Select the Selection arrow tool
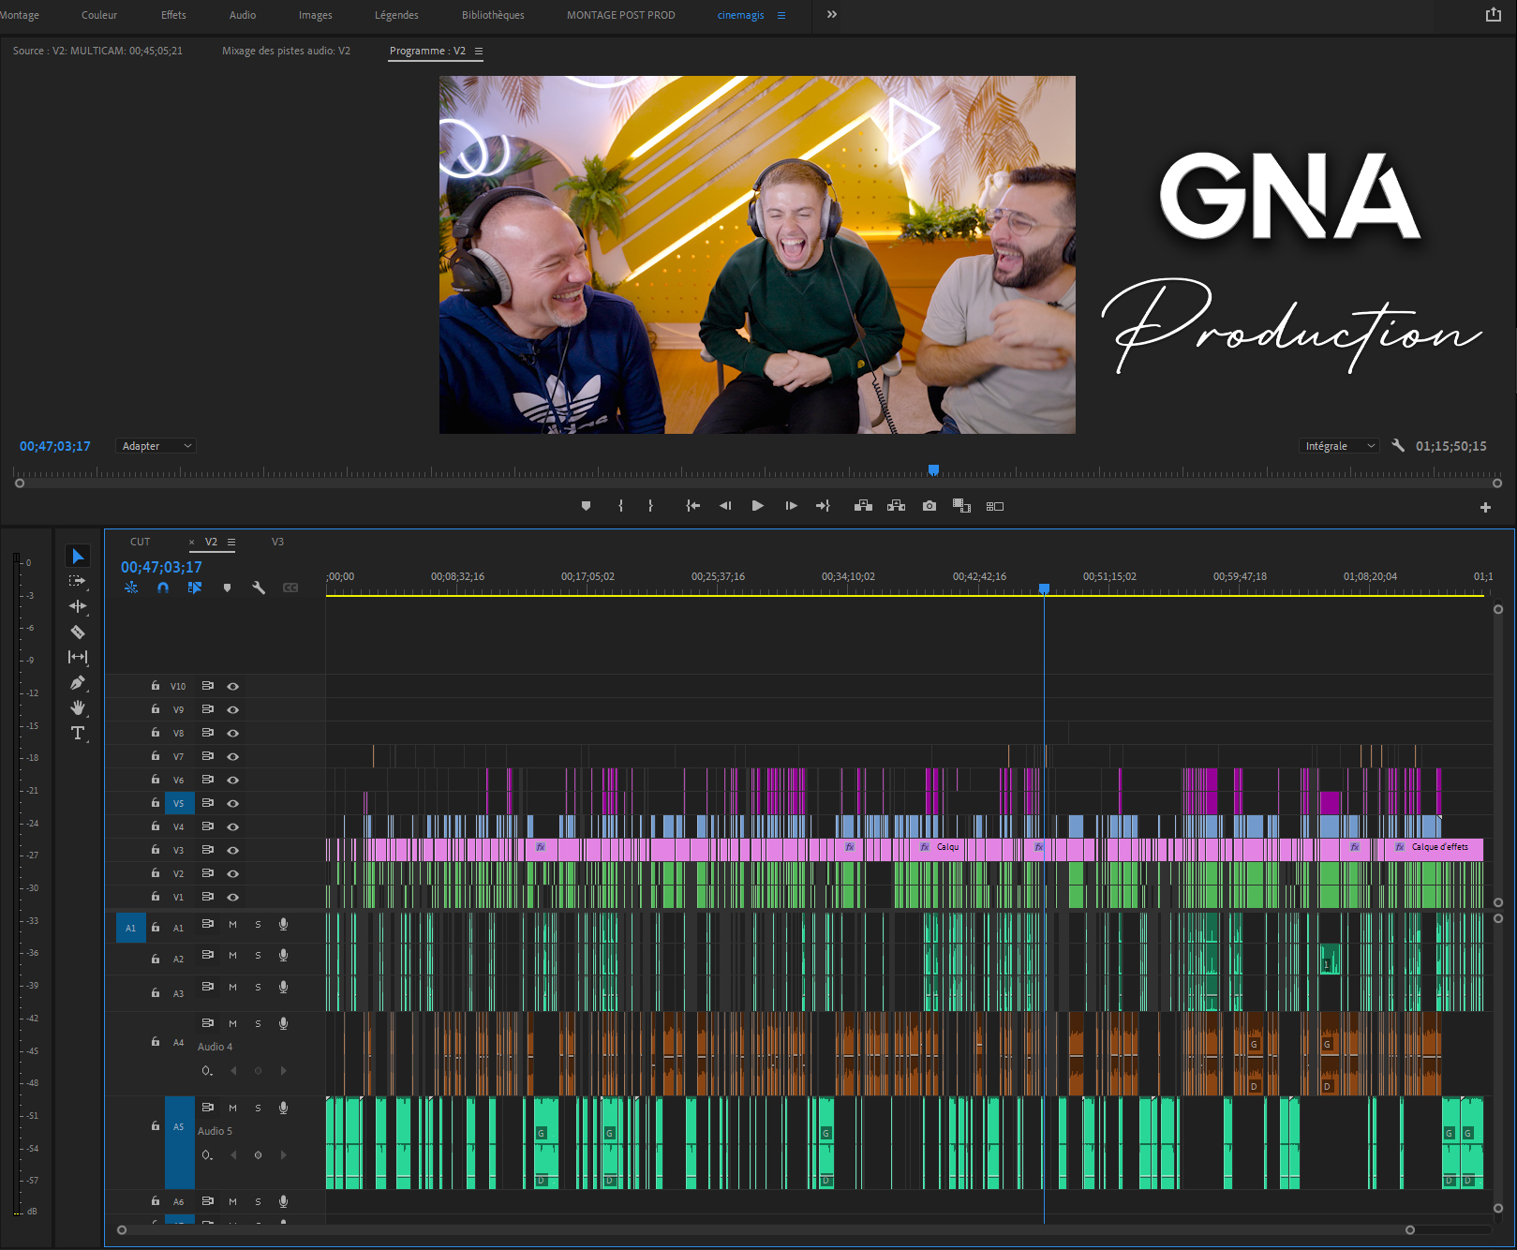The height and width of the screenshot is (1250, 1517). pyautogui.click(x=79, y=557)
